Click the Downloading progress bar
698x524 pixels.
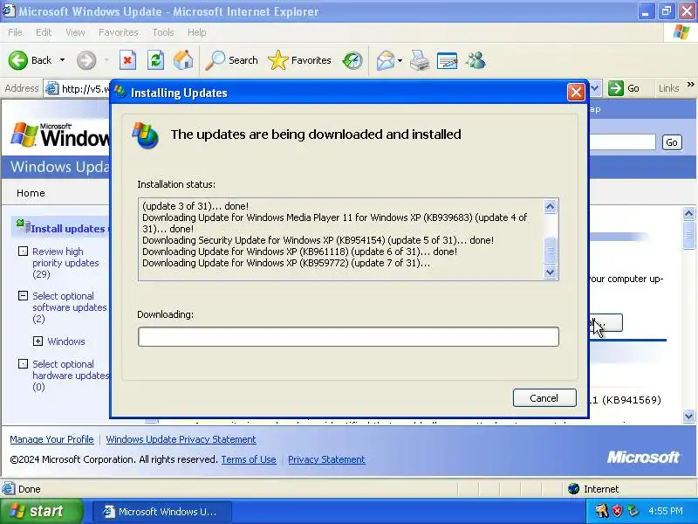[348, 336]
